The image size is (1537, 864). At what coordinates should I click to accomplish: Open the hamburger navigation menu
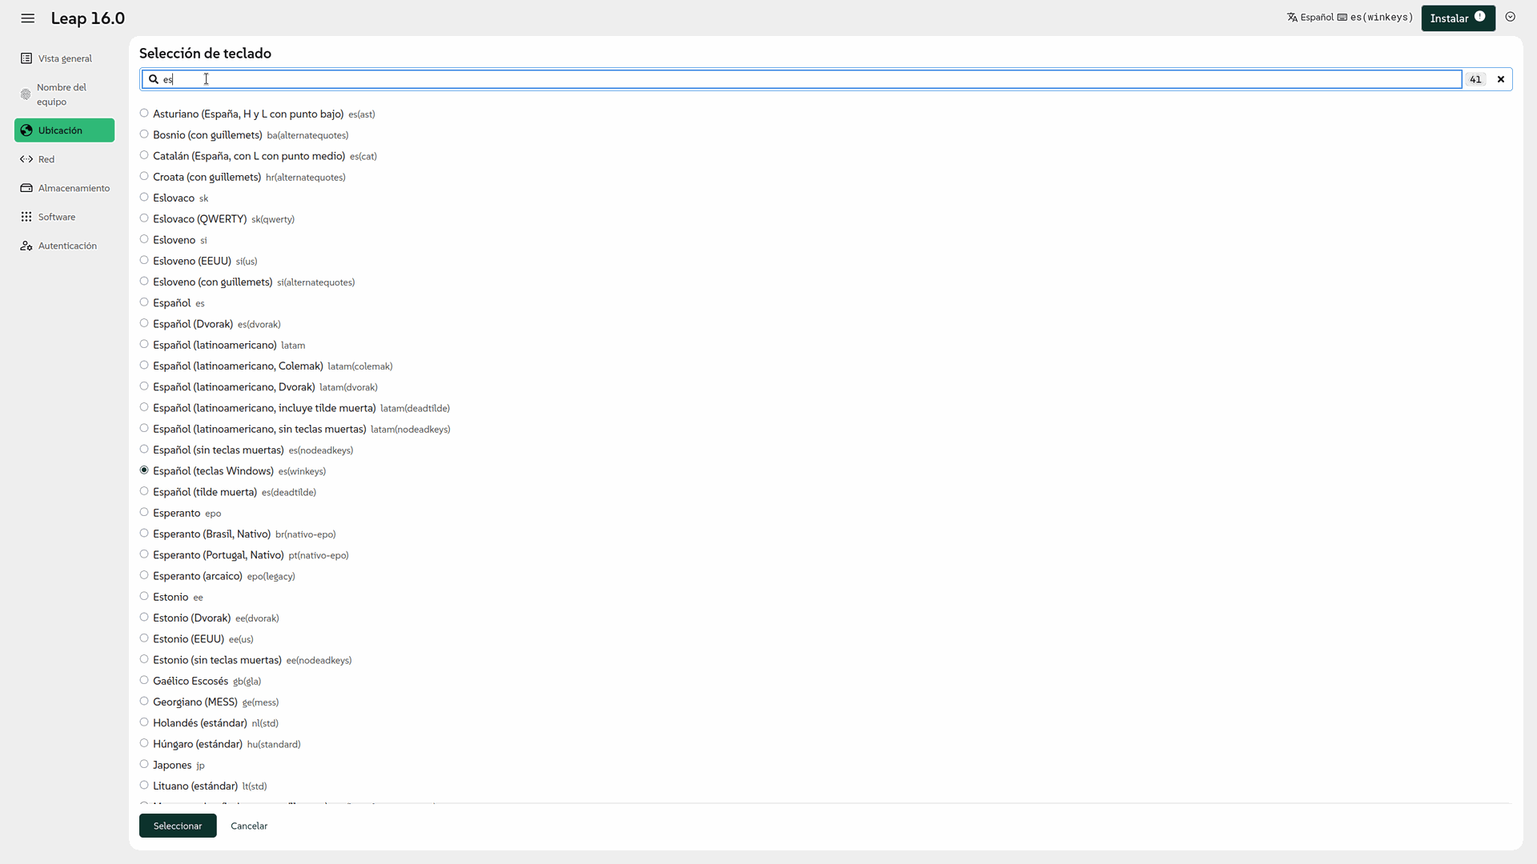(28, 18)
